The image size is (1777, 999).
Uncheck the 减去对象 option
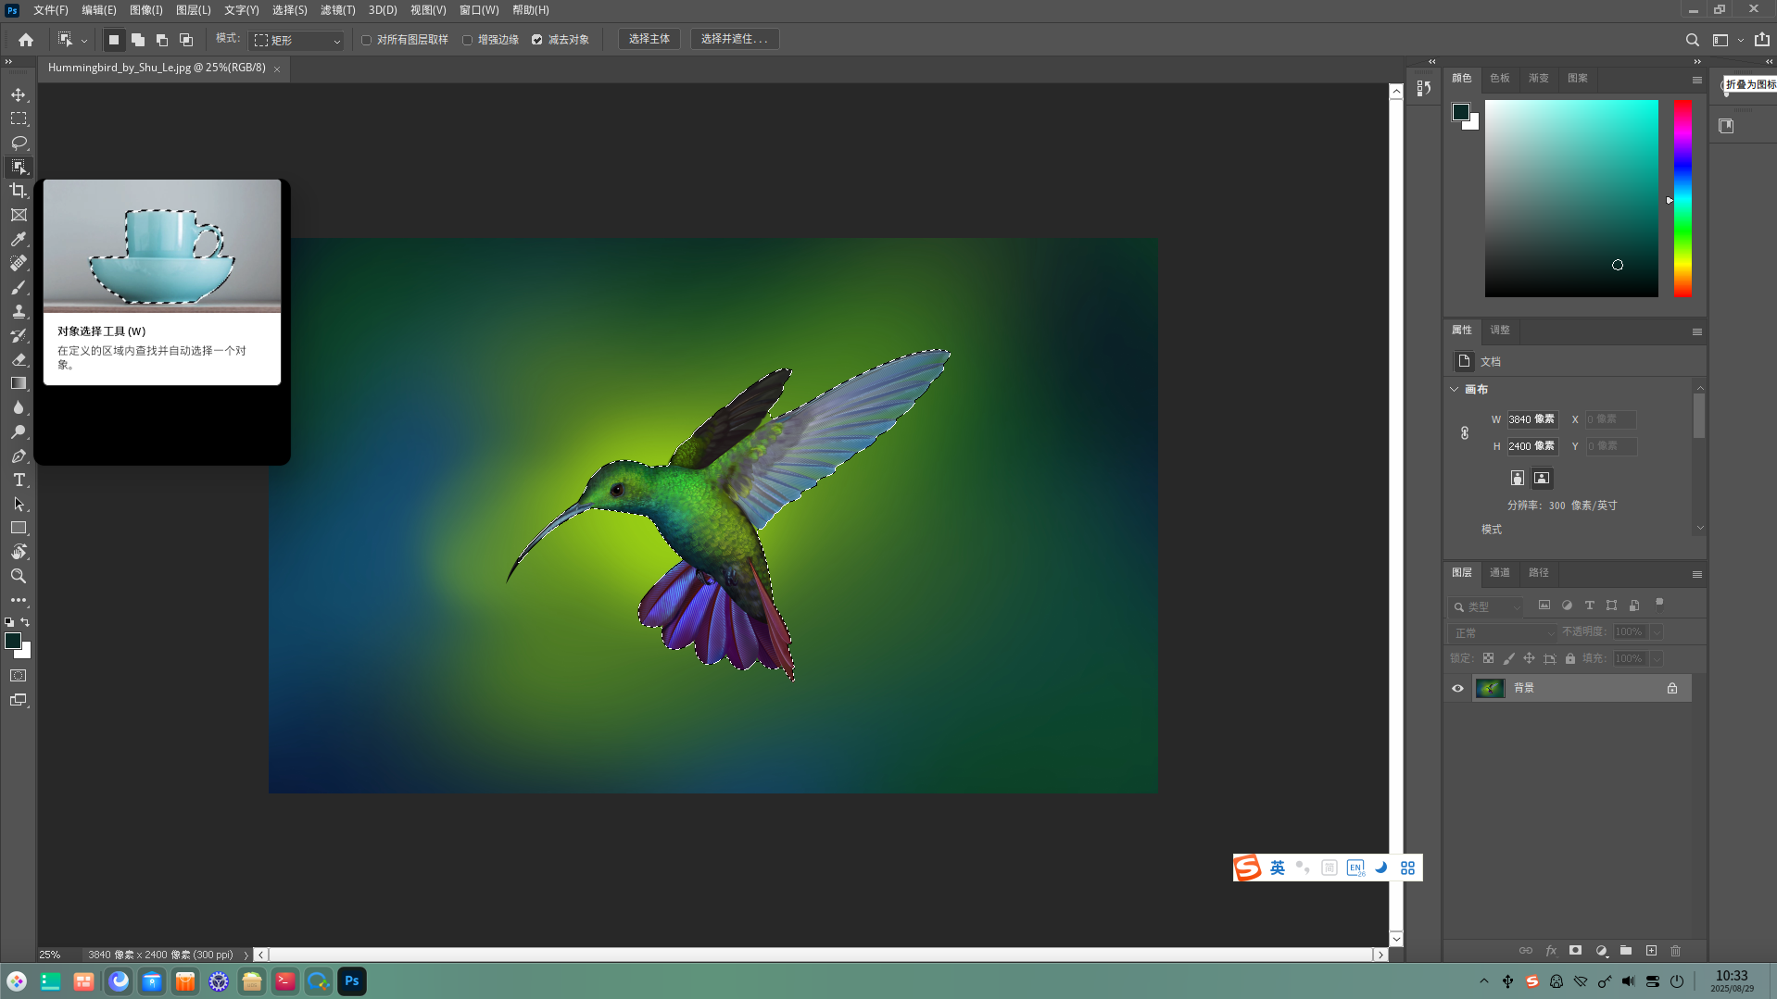tap(537, 40)
